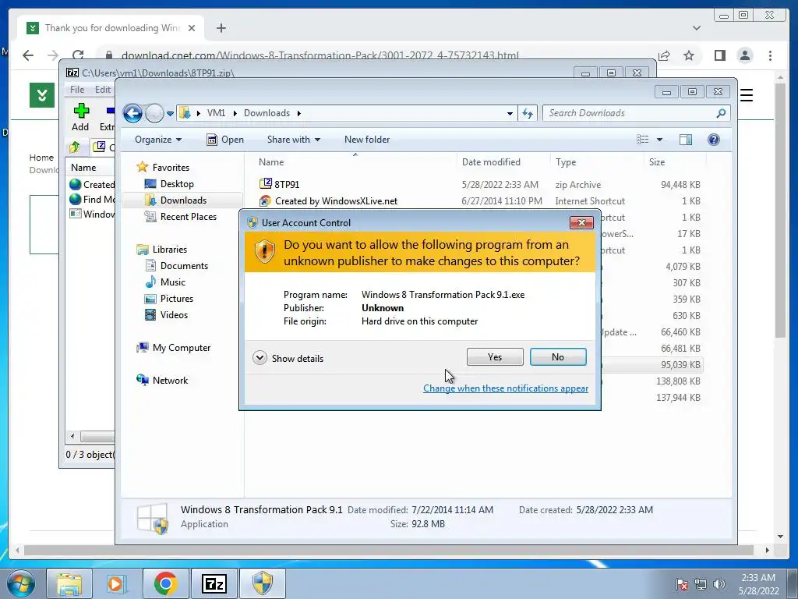Sort by Date modified column header
798x599 pixels.
tap(491, 162)
